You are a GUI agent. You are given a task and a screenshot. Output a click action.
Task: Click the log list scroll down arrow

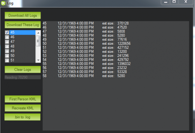click(38, 60)
